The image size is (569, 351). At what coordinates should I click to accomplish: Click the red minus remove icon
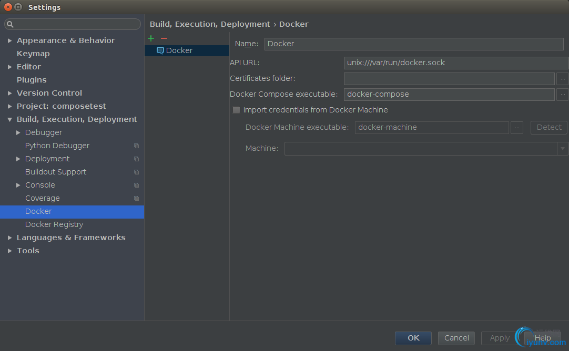click(164, 38)
